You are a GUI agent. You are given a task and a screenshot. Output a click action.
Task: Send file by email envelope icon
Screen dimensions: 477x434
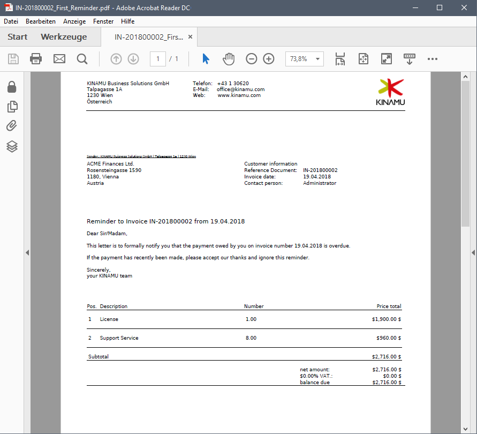59,59
